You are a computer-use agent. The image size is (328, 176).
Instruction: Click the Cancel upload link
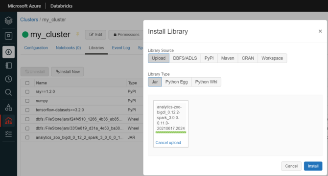[x=168, y=143]
